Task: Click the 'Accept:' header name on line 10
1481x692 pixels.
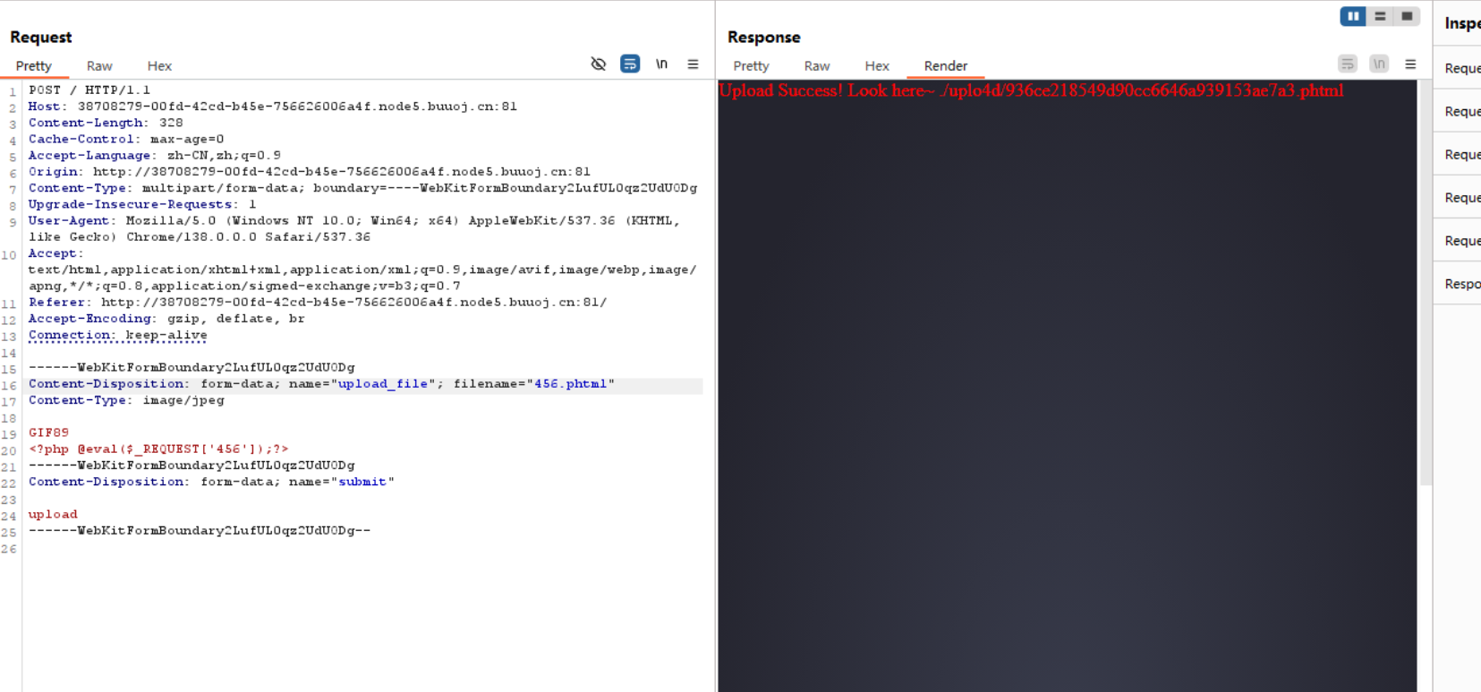Action: coord(55,253)
